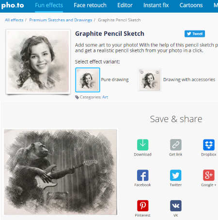Share with the Google+ icon
This screenshot has width=218, height=220.
(x=209, y=175)
